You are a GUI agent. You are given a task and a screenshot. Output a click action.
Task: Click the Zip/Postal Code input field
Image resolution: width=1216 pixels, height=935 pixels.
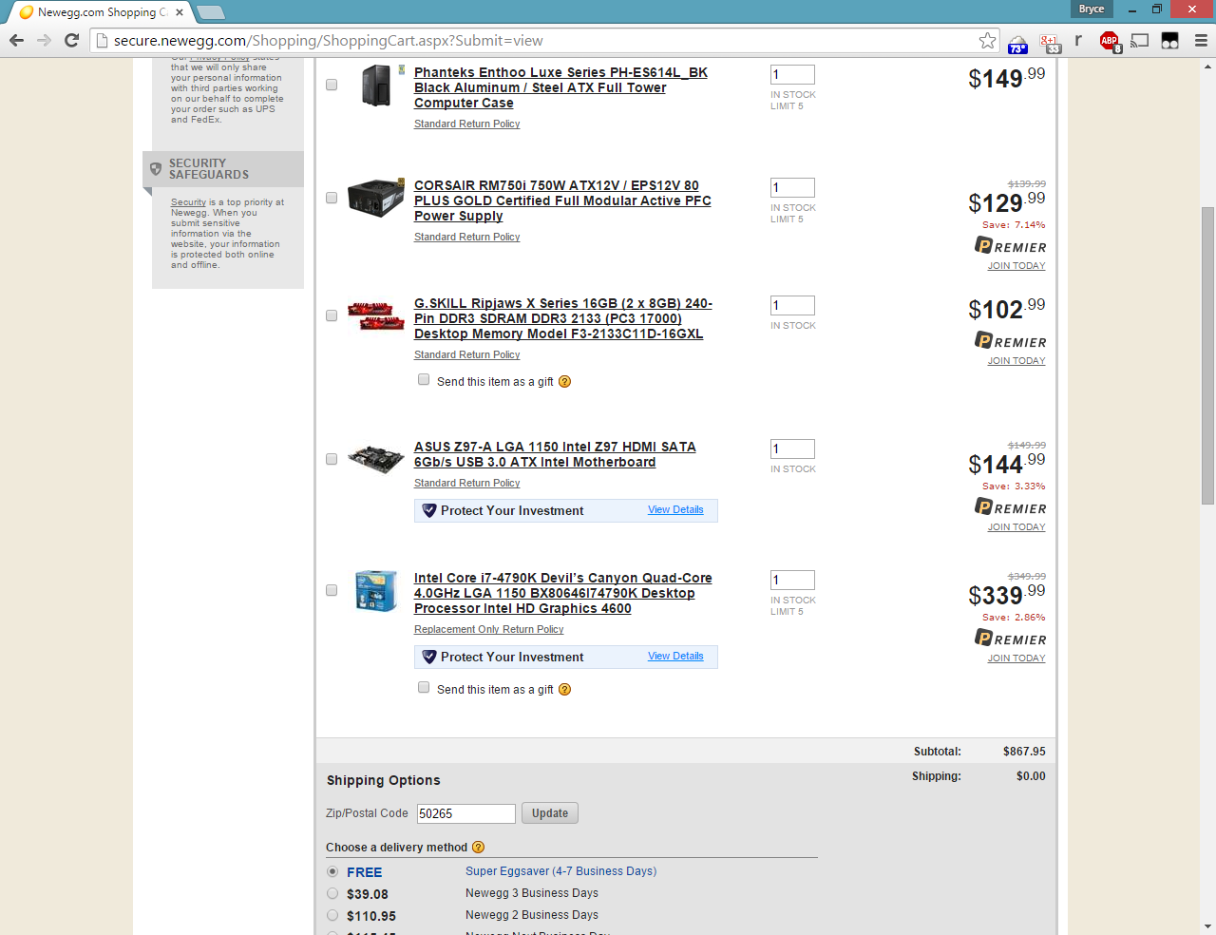click(465, 813)
